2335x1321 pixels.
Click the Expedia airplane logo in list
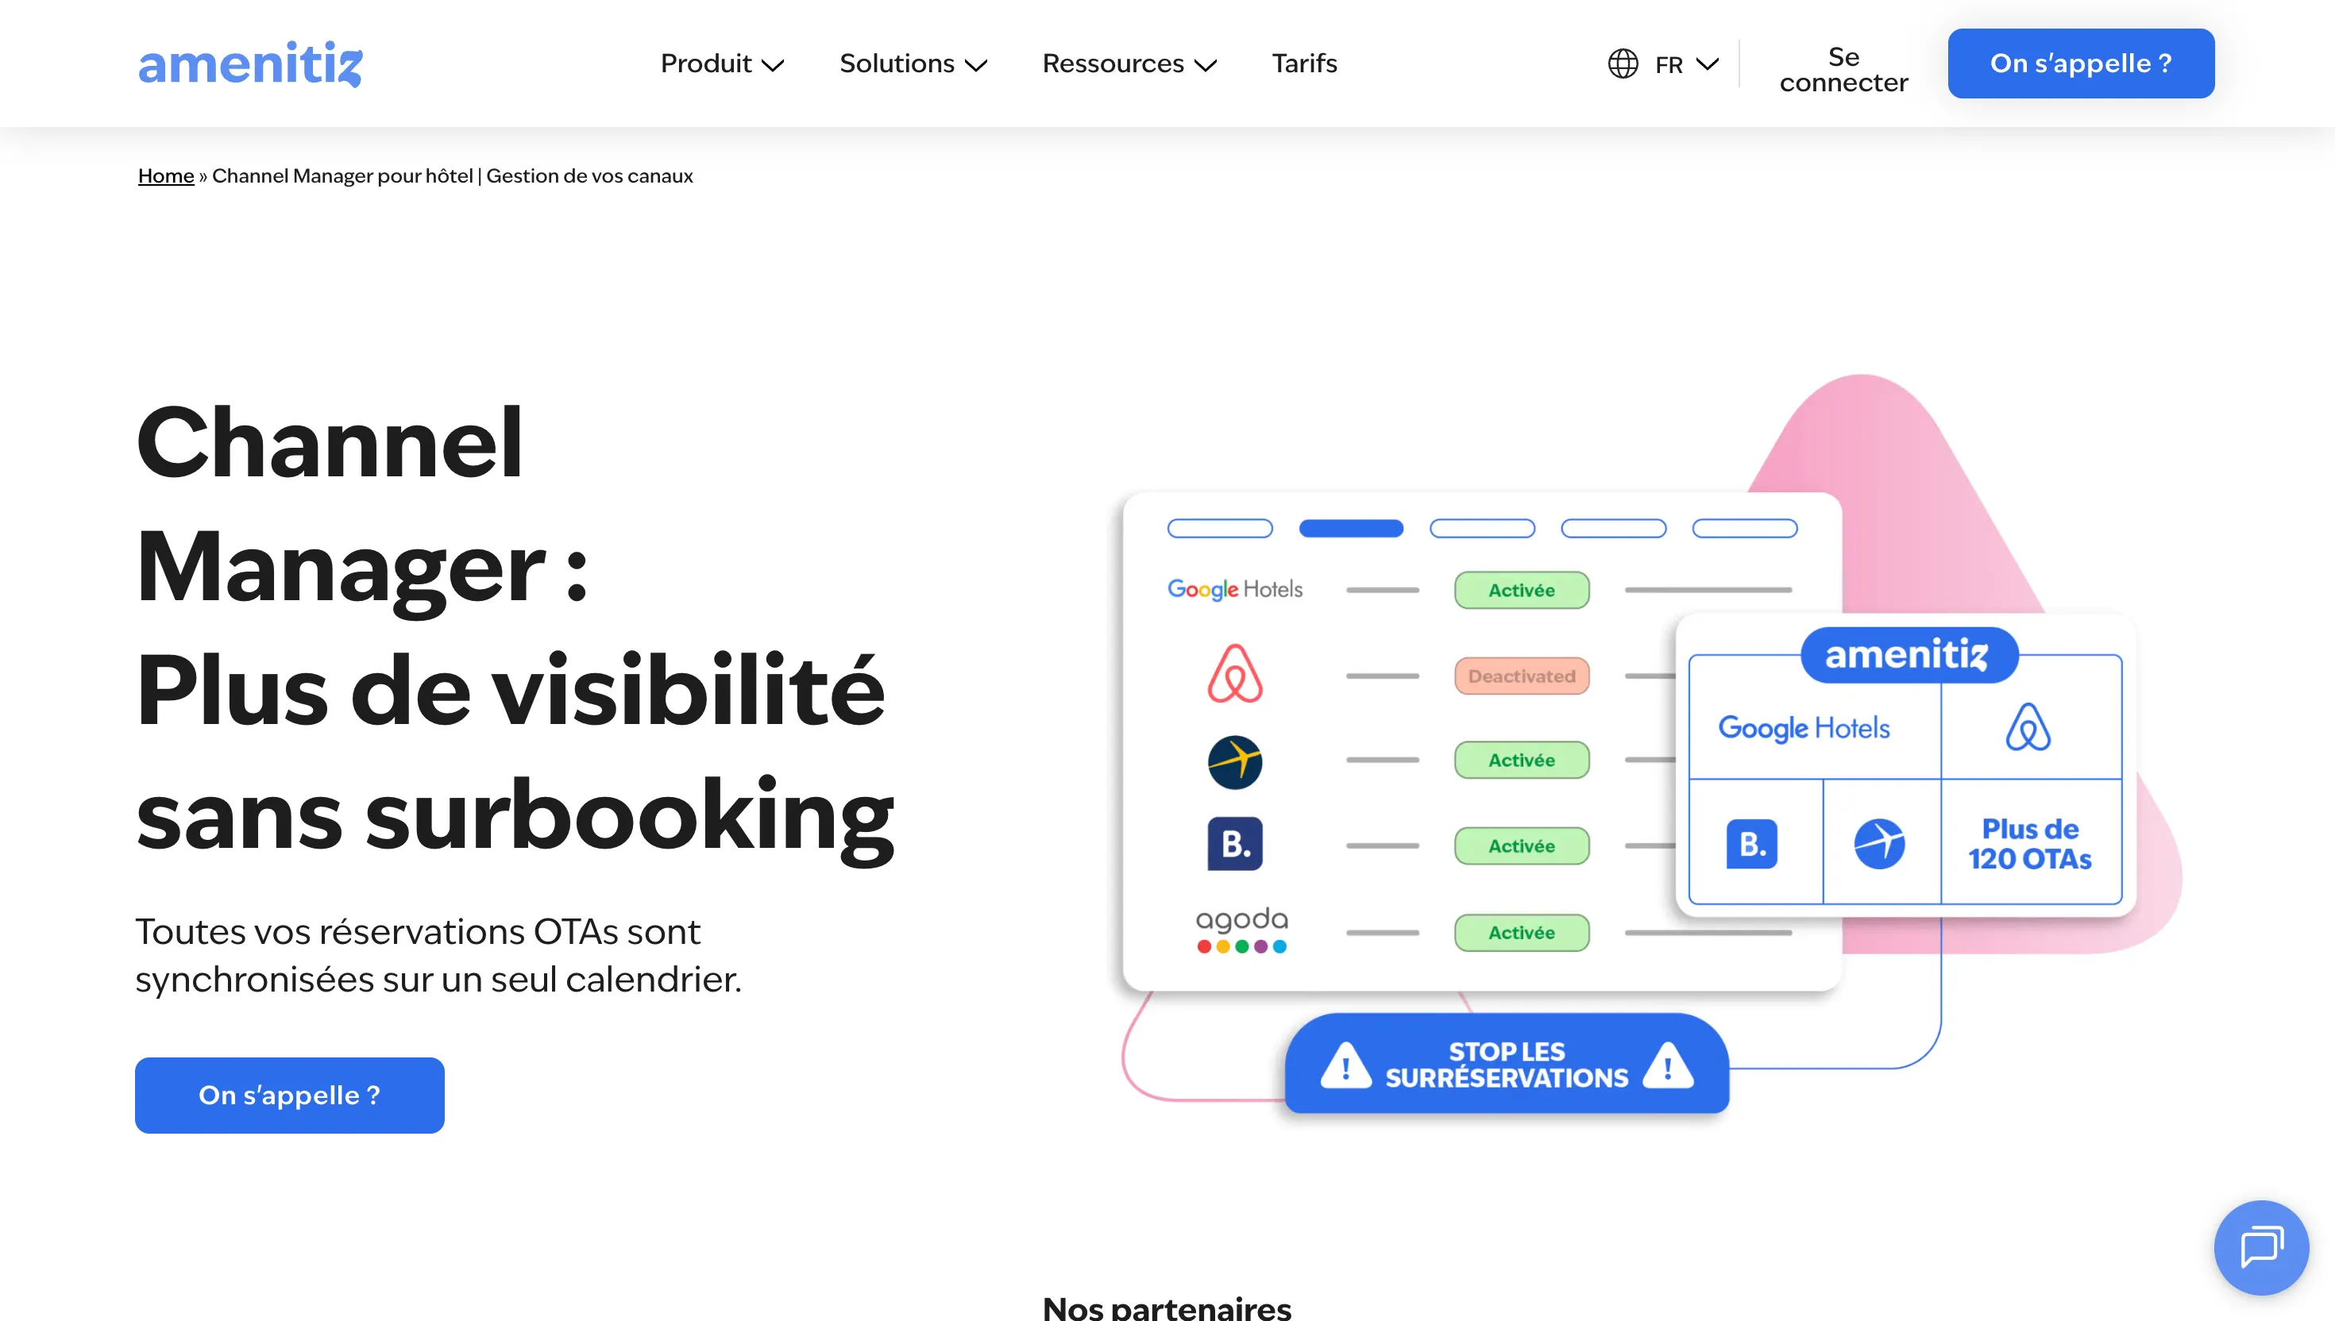[x=1234, y=761]
